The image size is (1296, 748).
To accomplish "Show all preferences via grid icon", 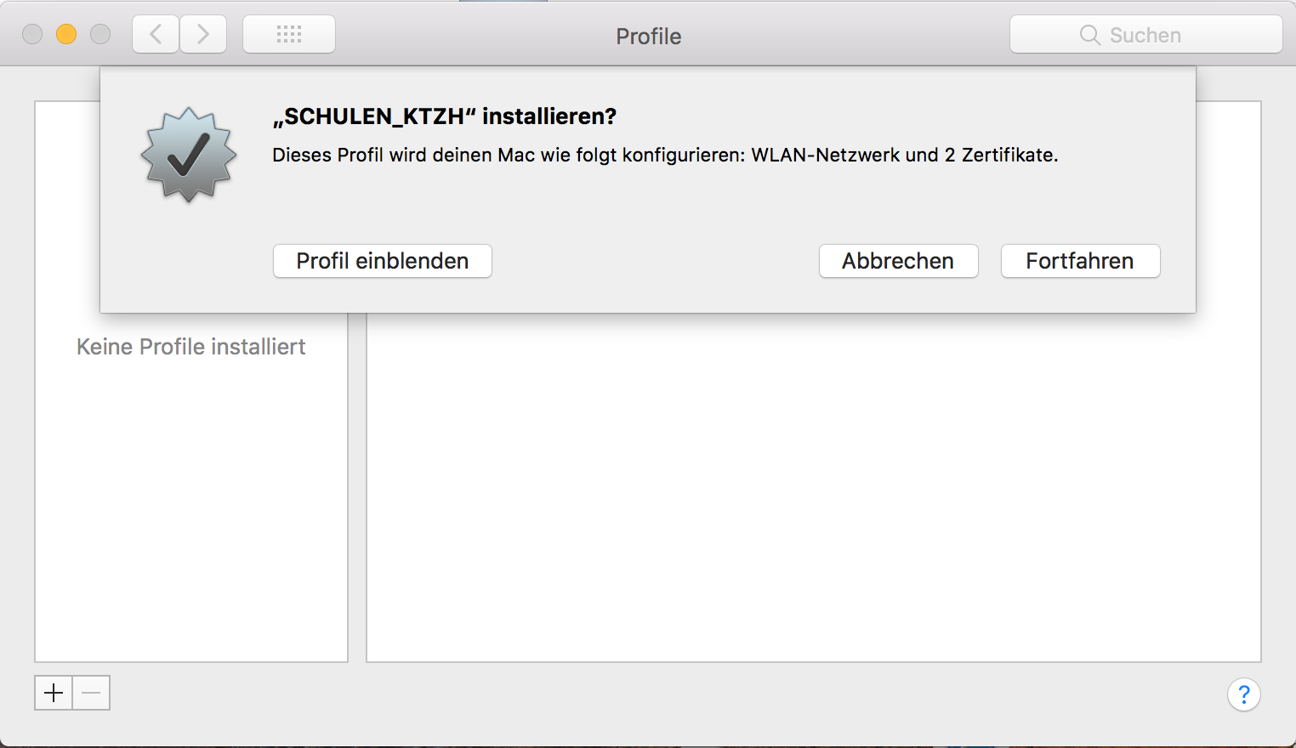I will [289, 35].
